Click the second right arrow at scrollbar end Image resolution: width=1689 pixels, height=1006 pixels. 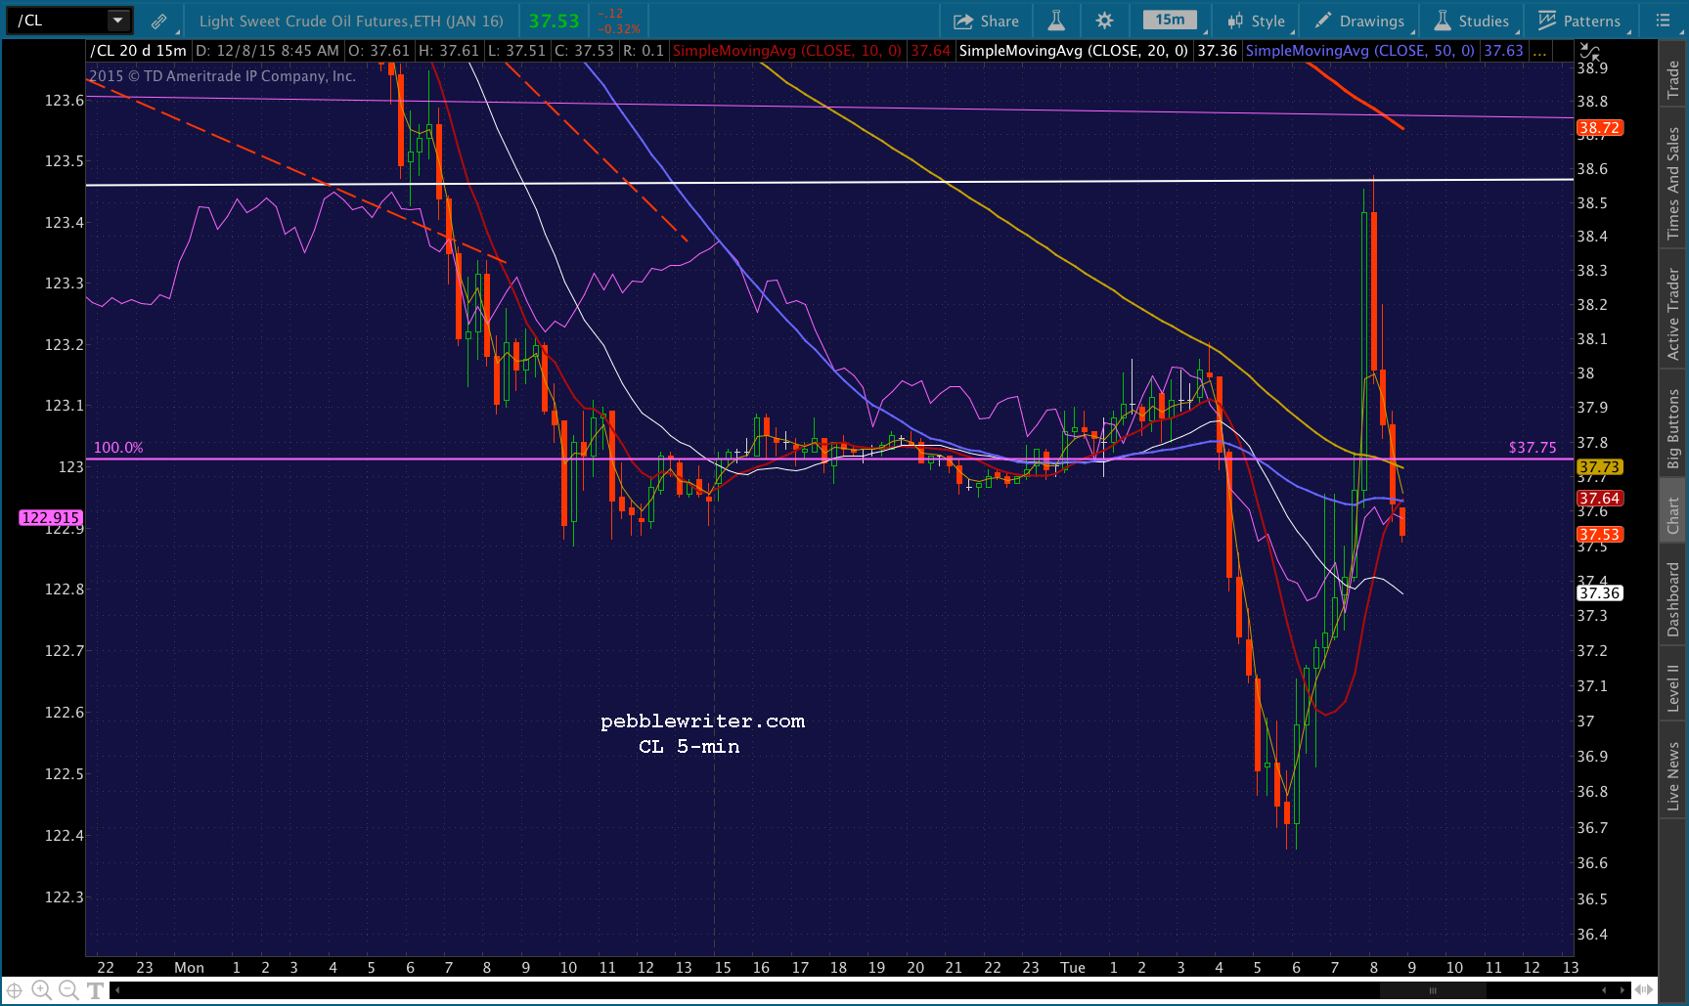click(1623, 990)
